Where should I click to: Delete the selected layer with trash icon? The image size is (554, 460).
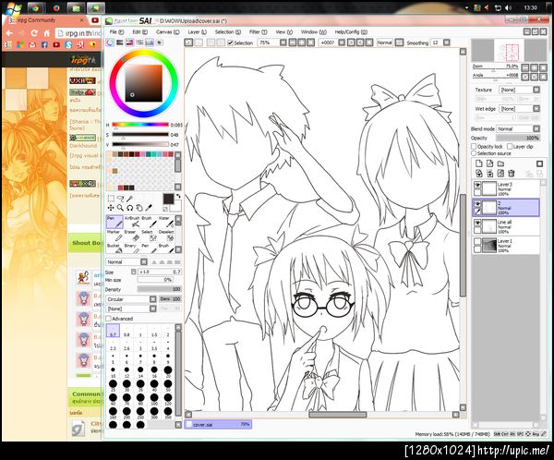pyautogui.click(x=512, y=174)
